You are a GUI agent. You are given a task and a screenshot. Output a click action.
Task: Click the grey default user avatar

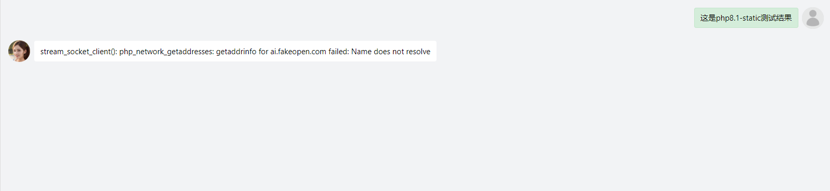coord(812,18)
